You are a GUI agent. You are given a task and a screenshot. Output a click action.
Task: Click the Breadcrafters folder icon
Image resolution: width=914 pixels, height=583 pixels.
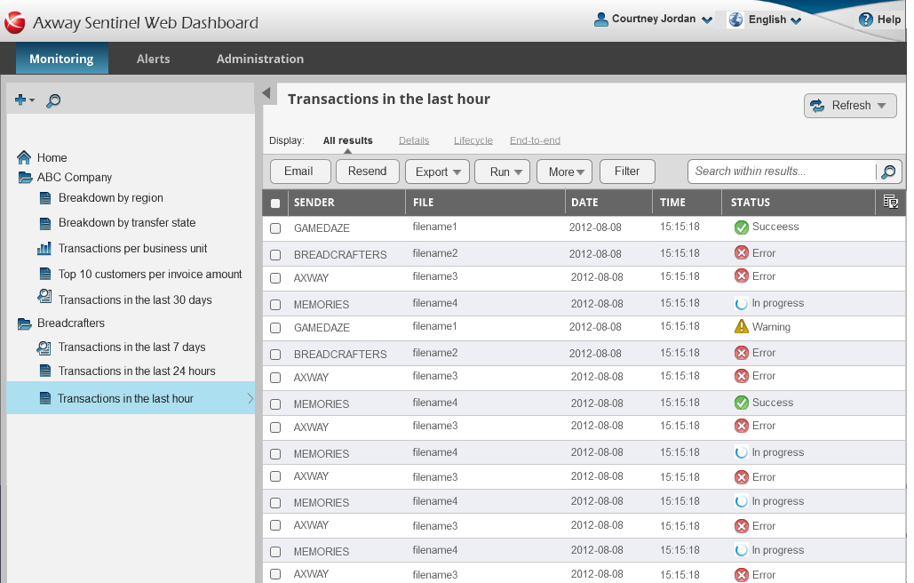25,323
